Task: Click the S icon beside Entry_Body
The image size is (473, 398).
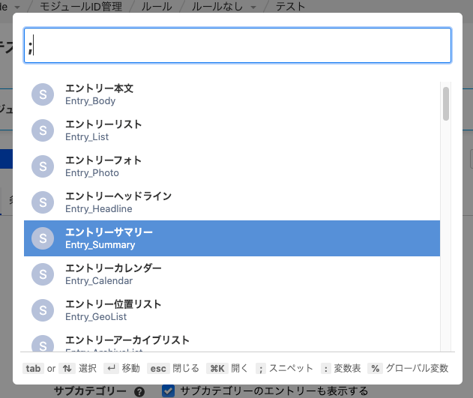Action: 43,94
